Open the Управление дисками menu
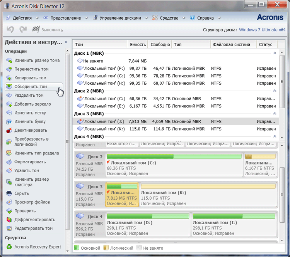290x257 pixels. pyautogui.click(x=120, y=18)
